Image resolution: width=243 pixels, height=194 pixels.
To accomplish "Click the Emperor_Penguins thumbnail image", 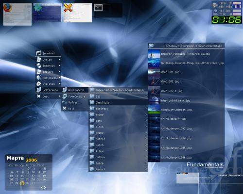I will pos(154,54).
